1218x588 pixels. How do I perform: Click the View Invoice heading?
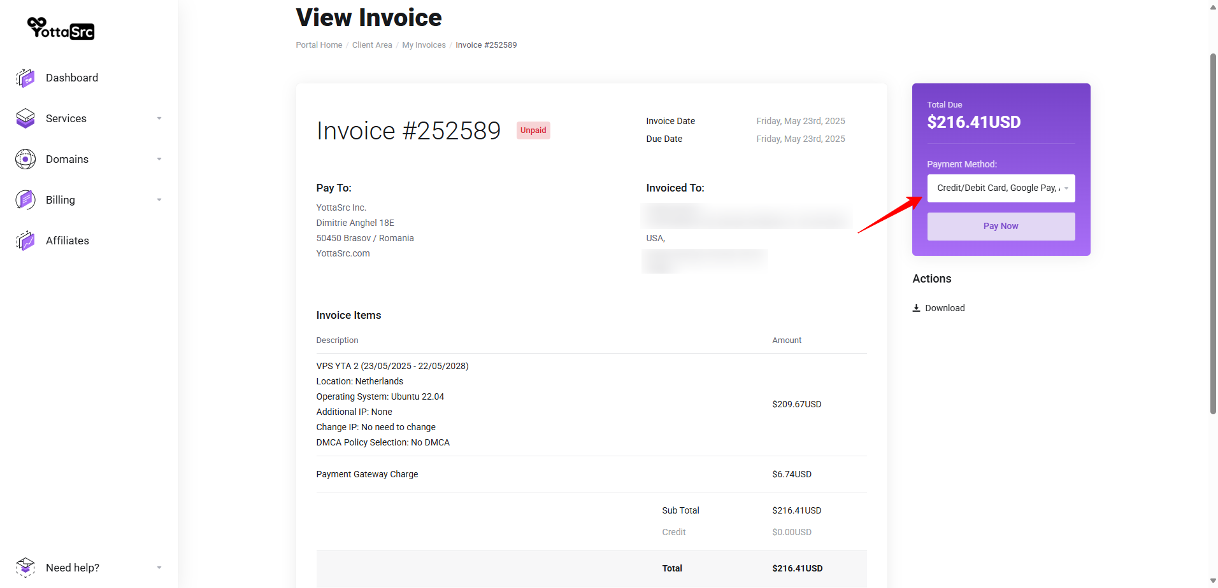pyautogui.click(x=369, y=18)
